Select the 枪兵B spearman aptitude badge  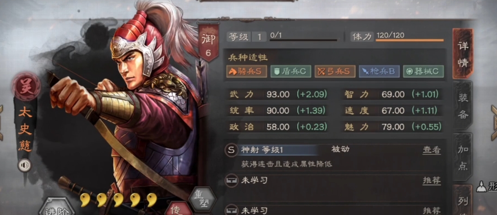(379, 71)
